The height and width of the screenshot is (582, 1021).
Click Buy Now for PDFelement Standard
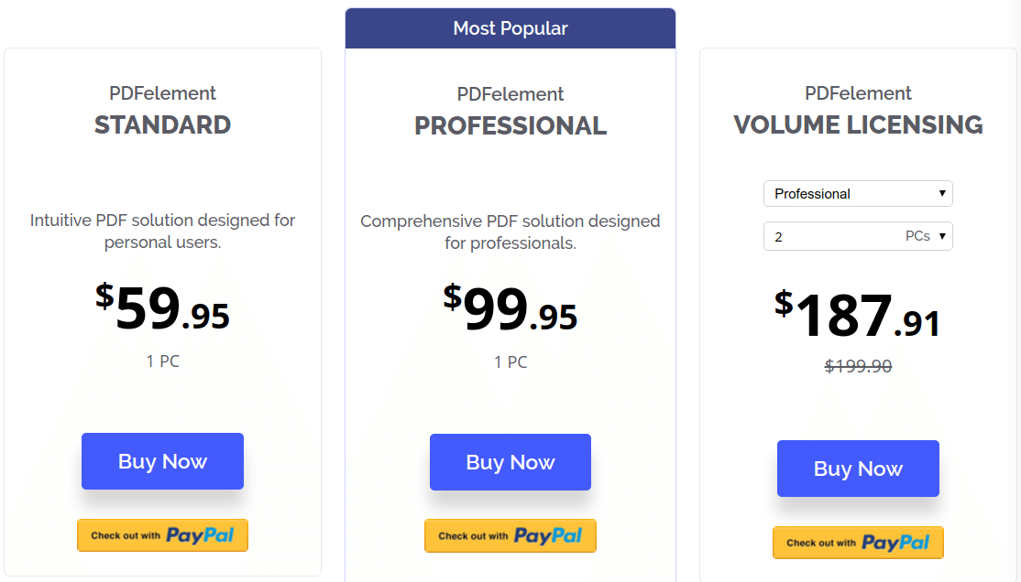[162, 461]
